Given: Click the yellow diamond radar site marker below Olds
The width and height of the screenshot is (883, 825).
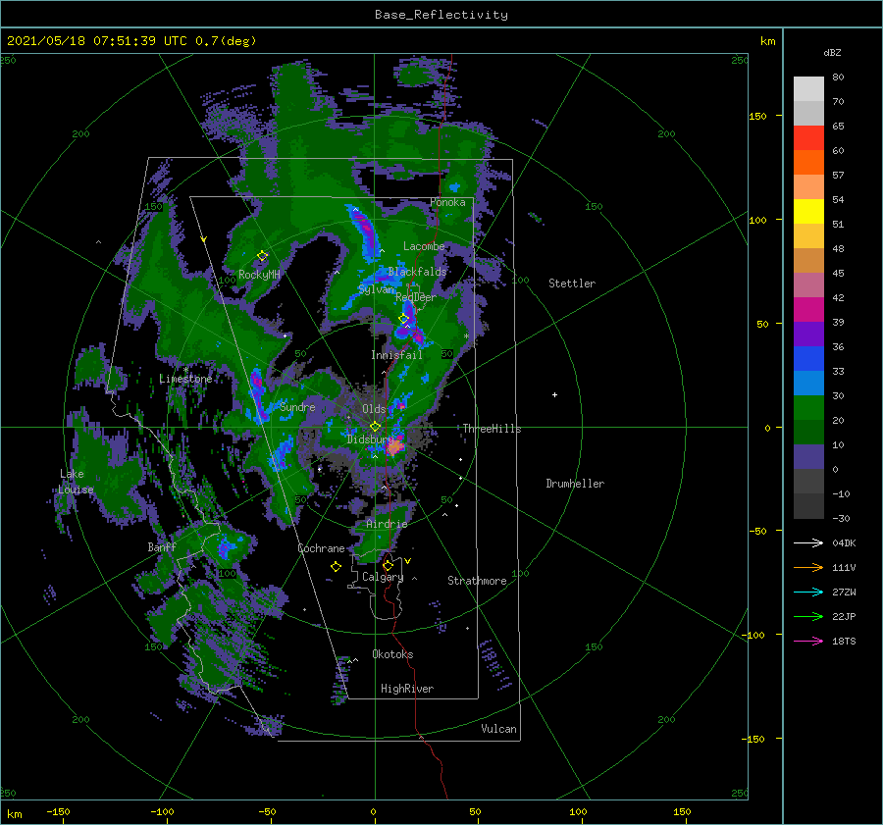Looking at the screenshot, I should coord(375,427).
